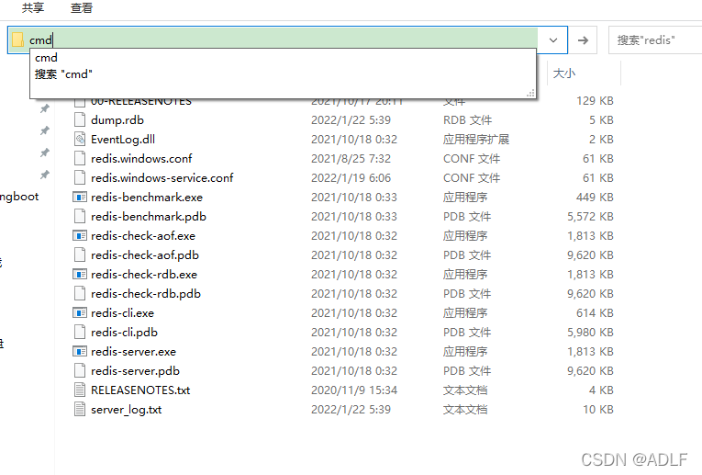This screenshot has width=702, height=475.
Task: Select the redis.windows-service.conf file name
Action: (162, 178)
